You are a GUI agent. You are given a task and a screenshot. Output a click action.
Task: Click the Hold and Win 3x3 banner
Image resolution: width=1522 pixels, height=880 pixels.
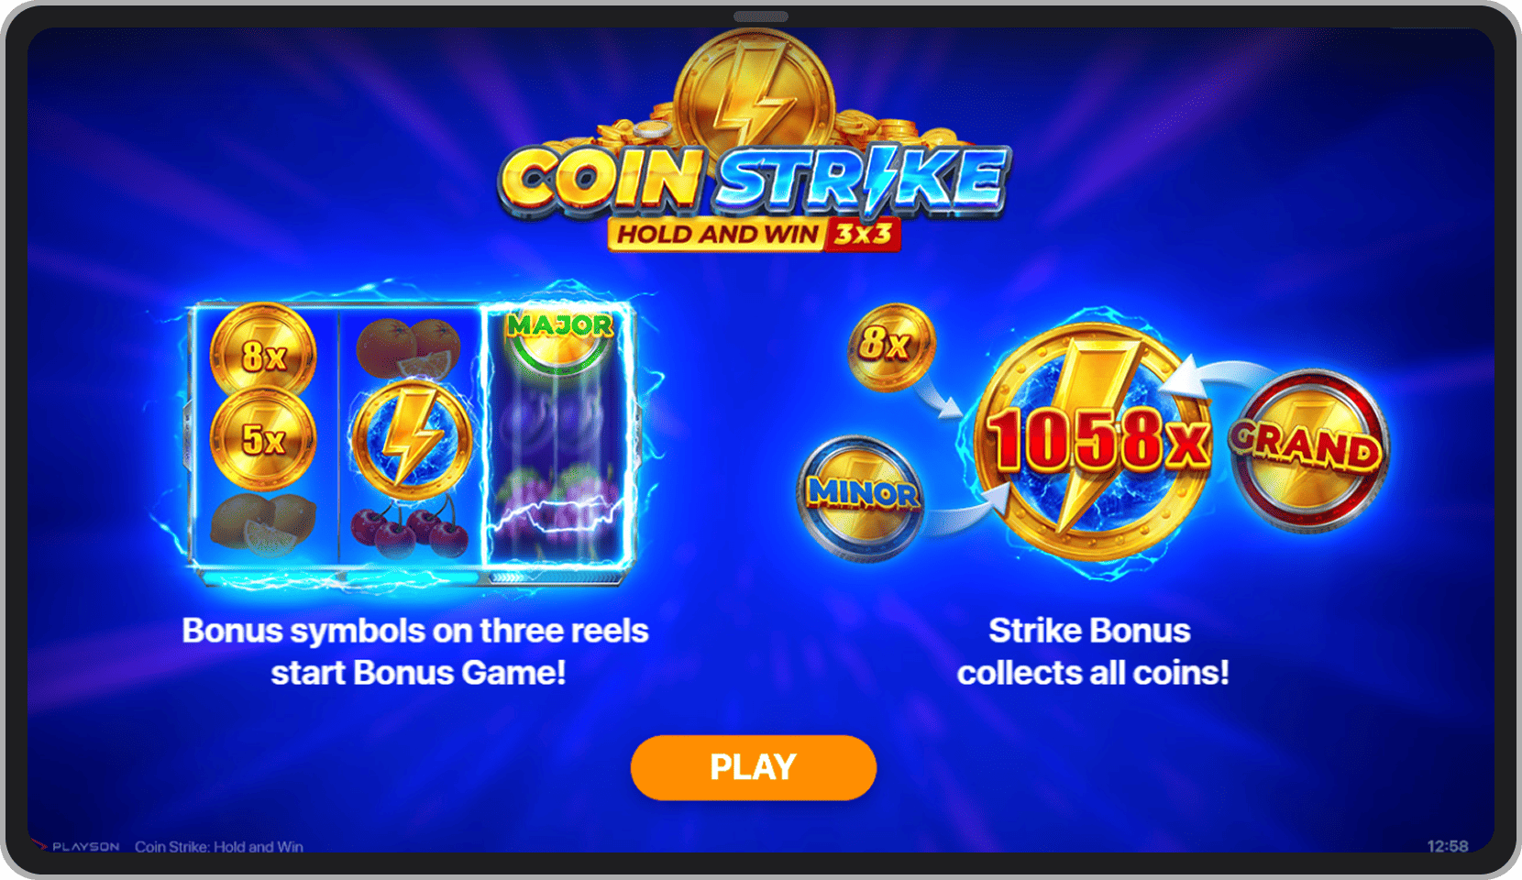[755, 234]
